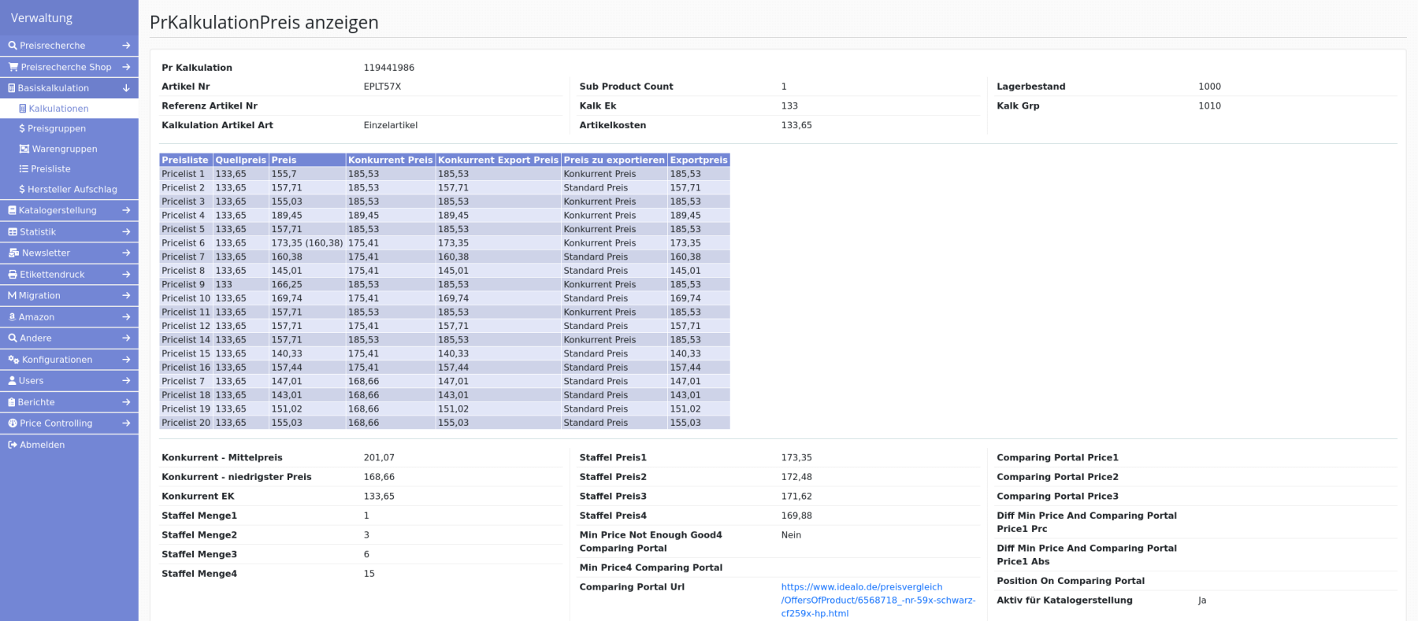Open the Preisgruppen submenu item
The image size is (1418, 621).
(56, 128)
